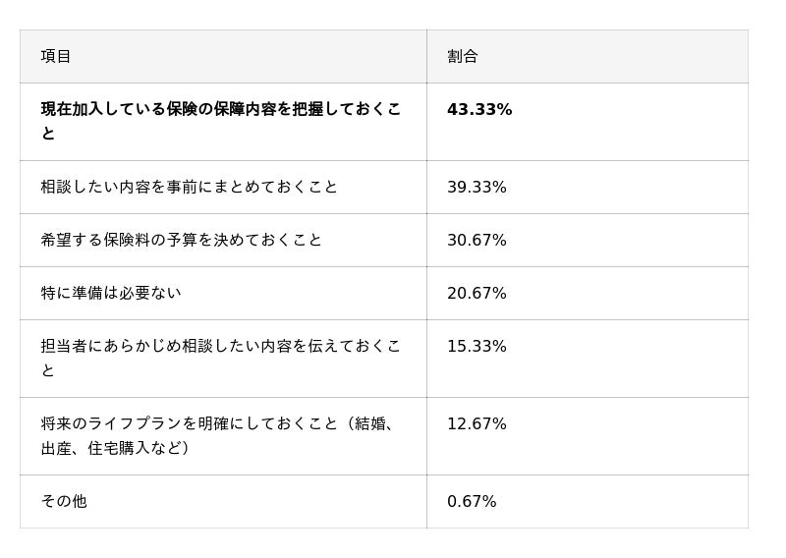The image size is (786, 558).
Task: Click the 0.67% value cell
Action: pos(472,502)
